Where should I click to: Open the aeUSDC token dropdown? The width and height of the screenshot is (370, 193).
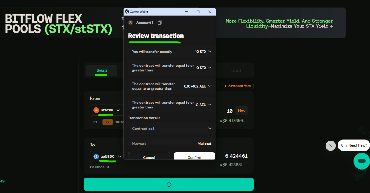(108, 157)
